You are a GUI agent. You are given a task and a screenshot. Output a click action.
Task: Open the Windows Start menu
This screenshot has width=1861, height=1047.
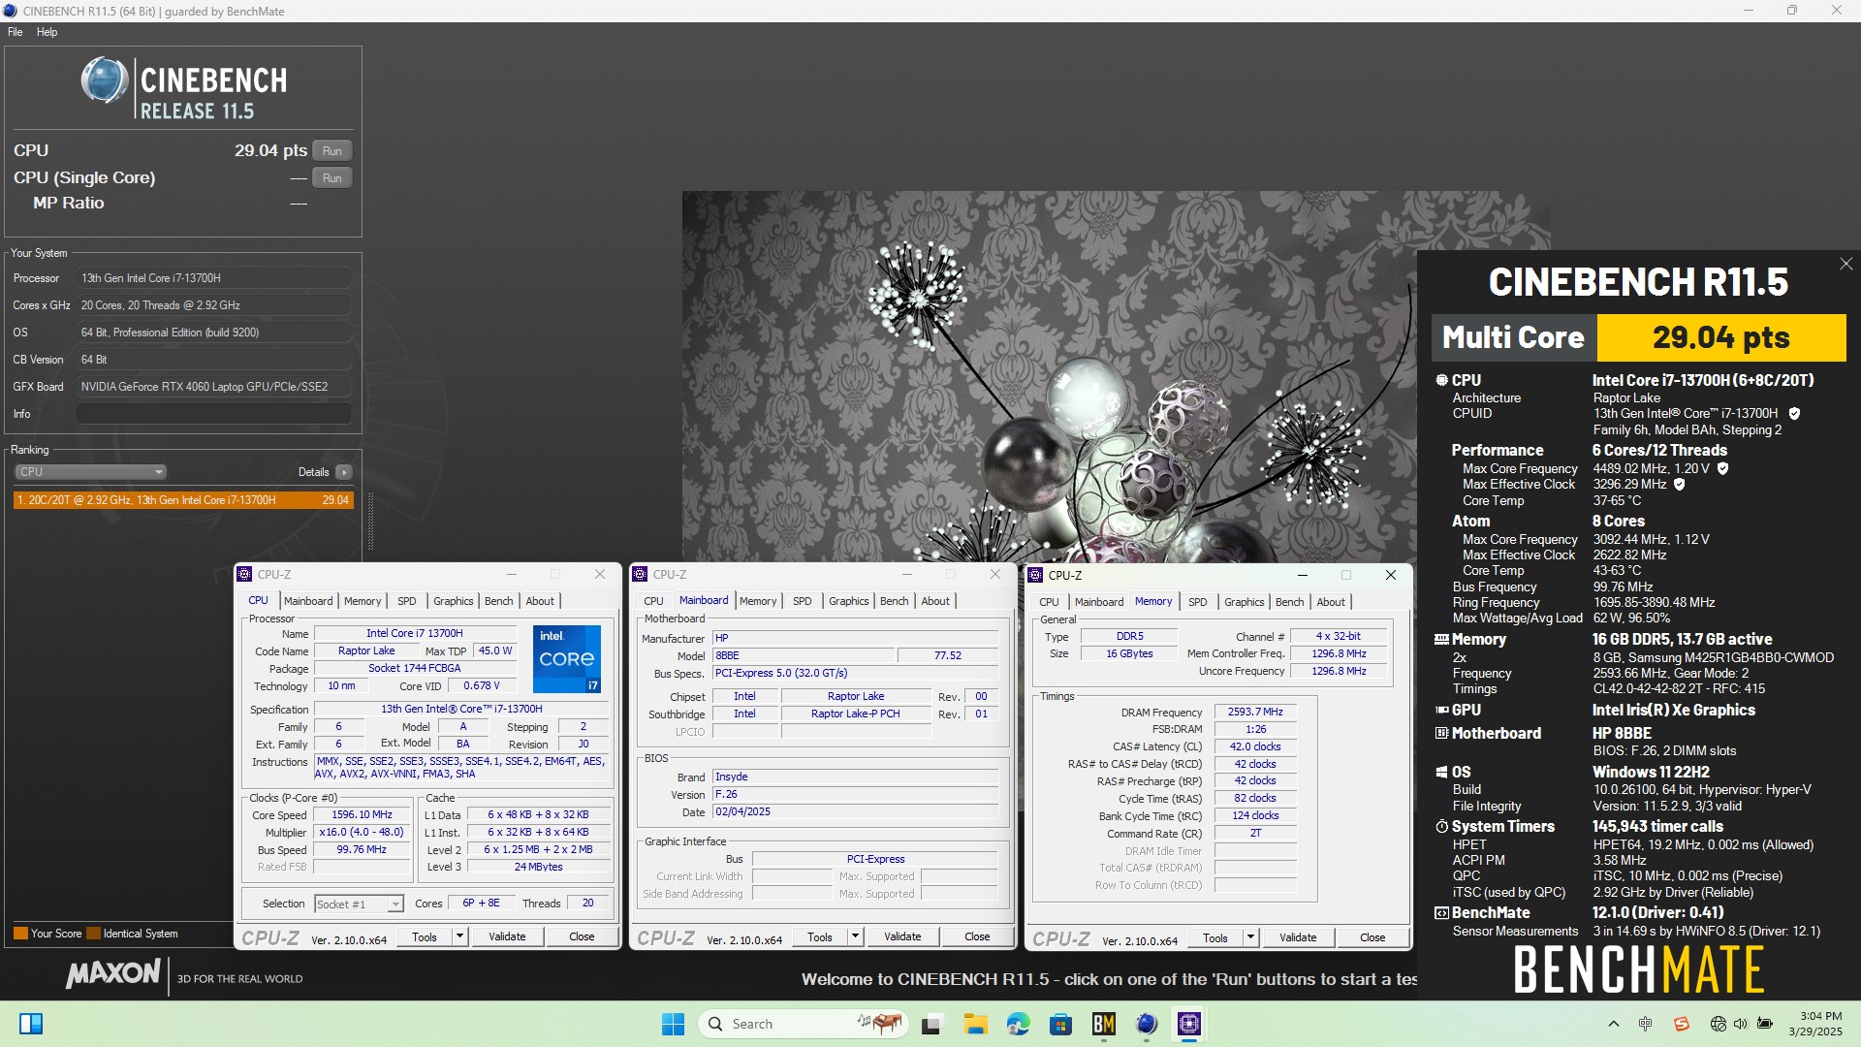[673, 1024]
